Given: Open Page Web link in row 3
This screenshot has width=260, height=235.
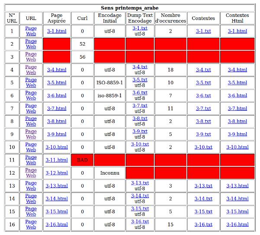Looking at the screenshot, I should [x=31, y=57].
